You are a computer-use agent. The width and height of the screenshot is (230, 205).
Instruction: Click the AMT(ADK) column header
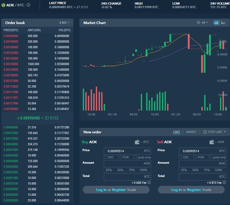click(x=34, y=30)
